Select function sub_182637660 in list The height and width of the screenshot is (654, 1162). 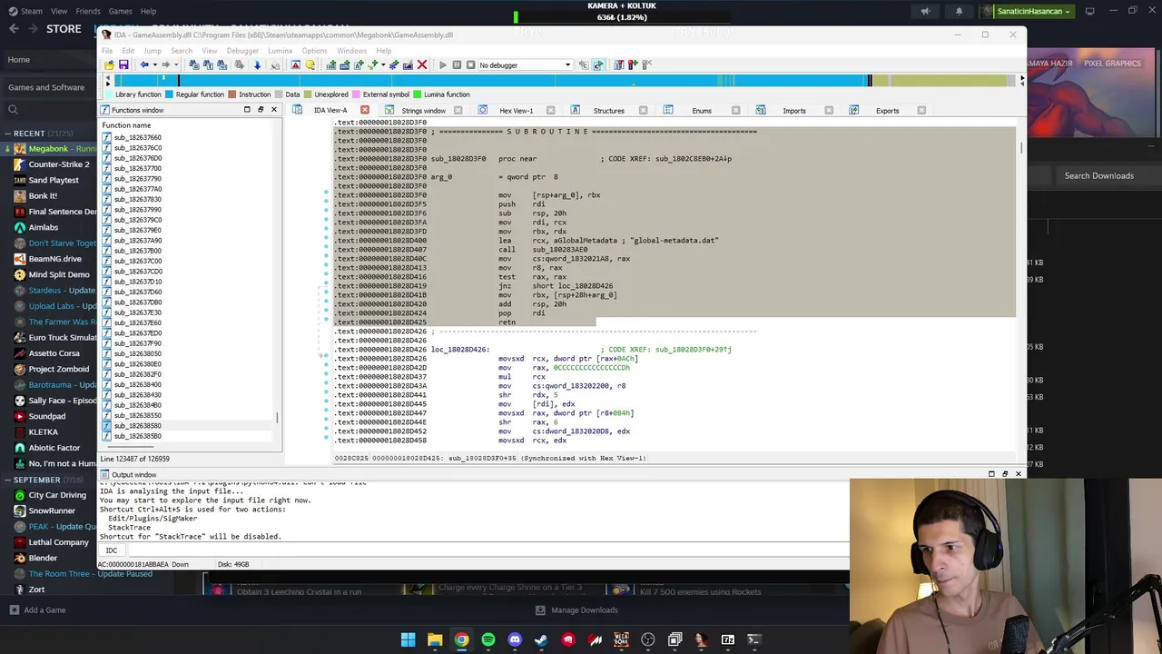pyautogui.click(x=137, y=138)
